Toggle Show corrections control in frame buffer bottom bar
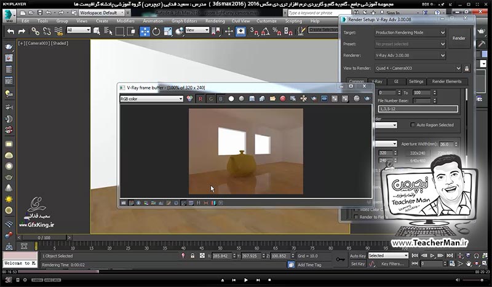The width and height of the screenshot is (492, 287). pyautogui.click(x=124, y=203)
